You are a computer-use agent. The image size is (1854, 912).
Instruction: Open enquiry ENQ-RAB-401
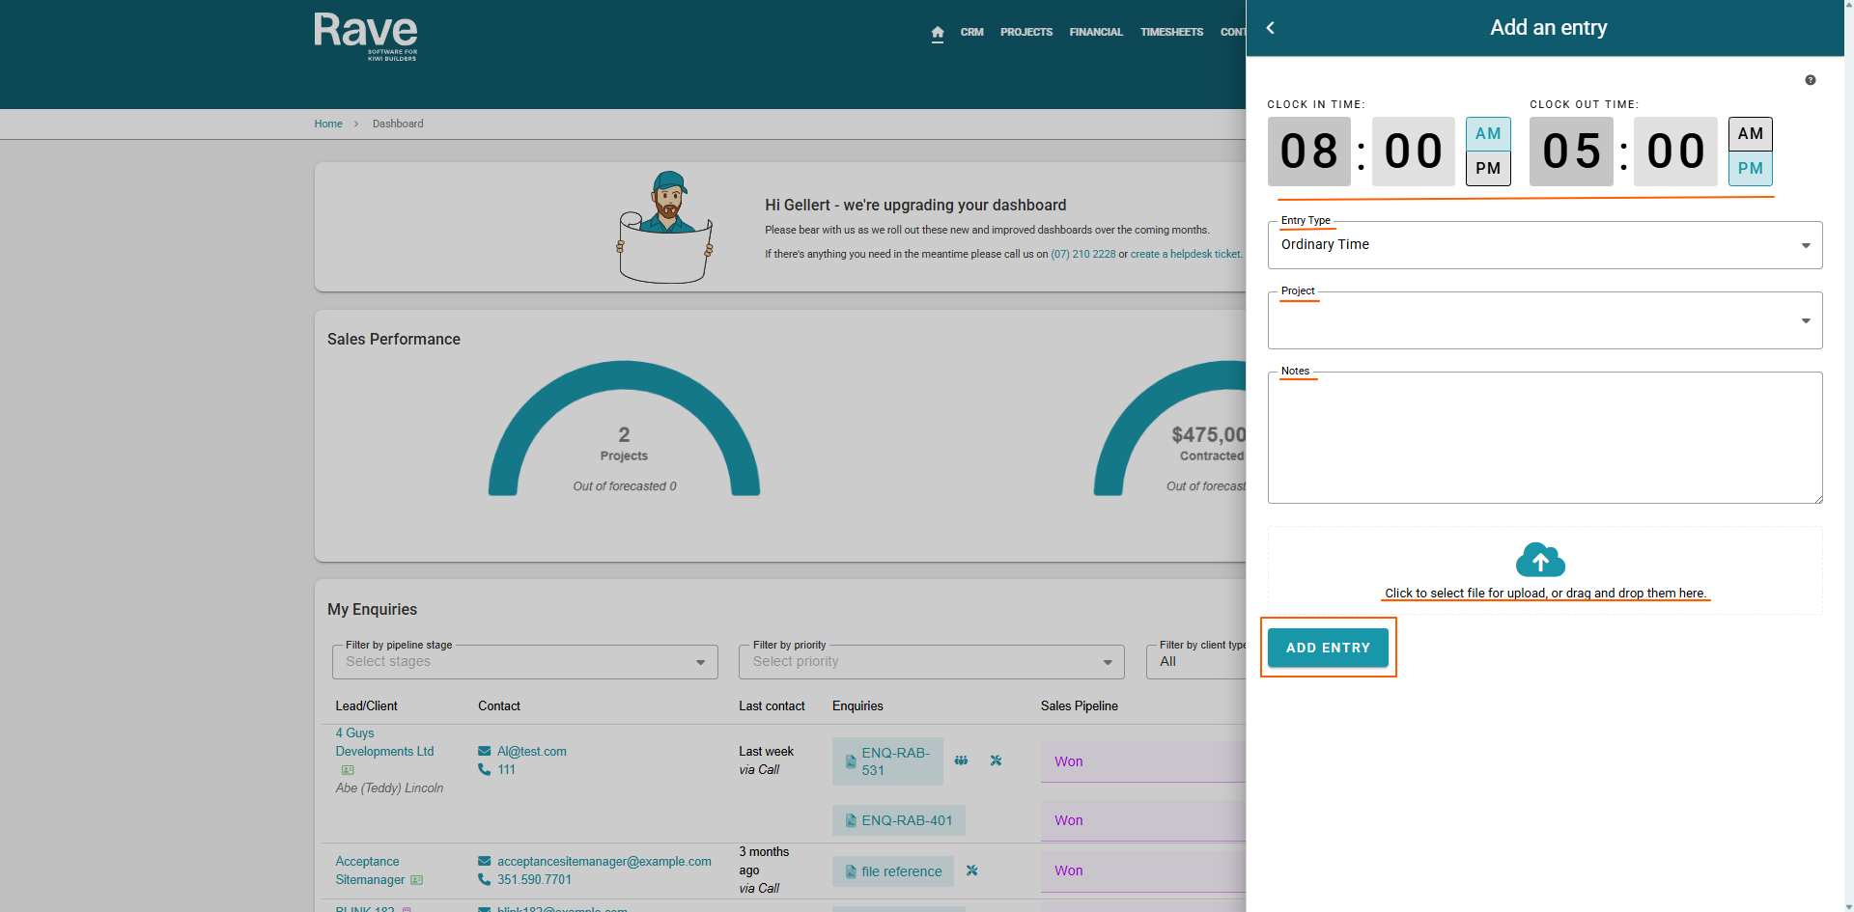click(899, 820)
